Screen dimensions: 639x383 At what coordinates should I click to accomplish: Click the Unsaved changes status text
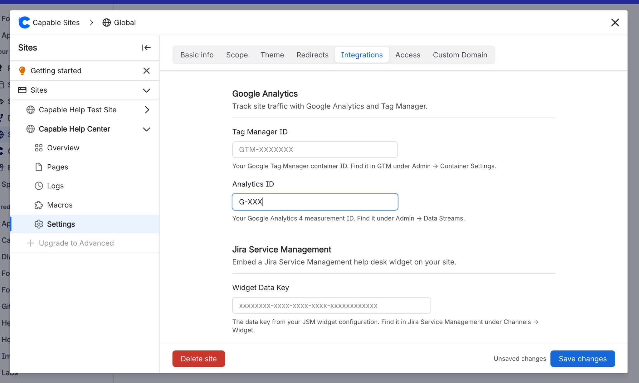[x=520, y=359]
